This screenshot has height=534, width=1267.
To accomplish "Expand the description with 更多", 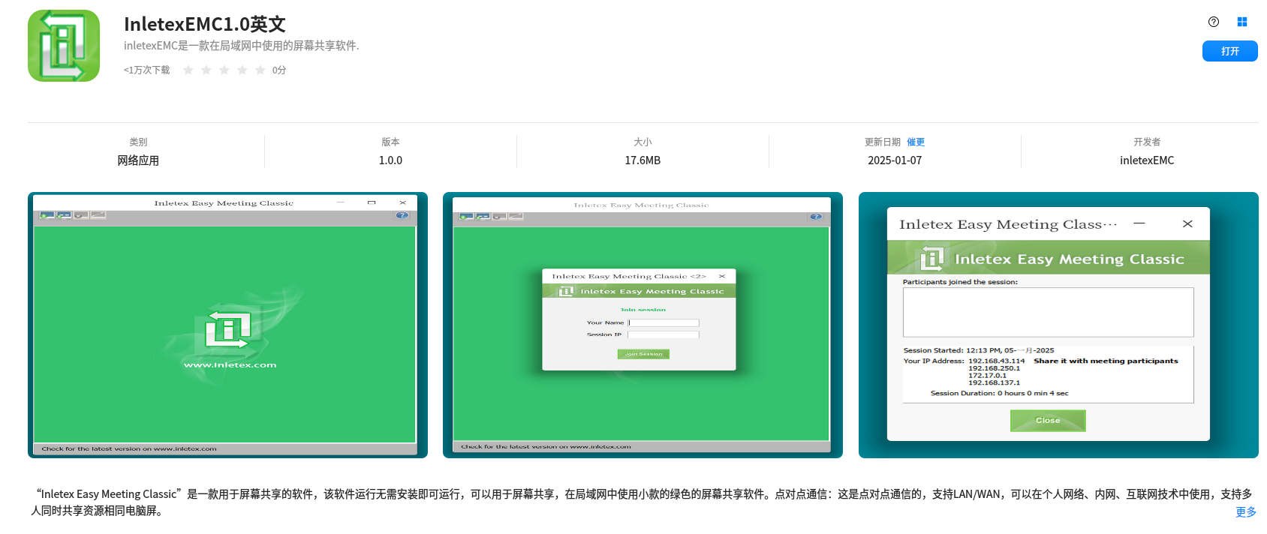I will point(1246,511).
